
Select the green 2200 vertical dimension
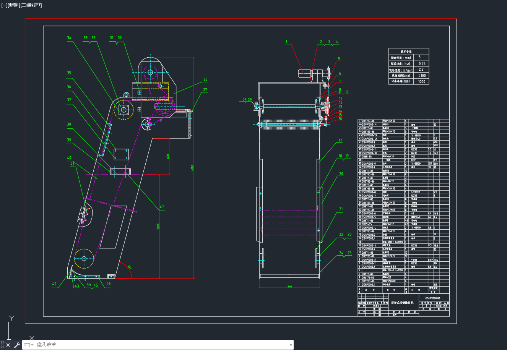click(x=158, y=227)
